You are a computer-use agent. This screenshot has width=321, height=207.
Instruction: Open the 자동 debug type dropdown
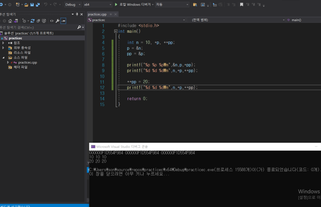(172, 4)
